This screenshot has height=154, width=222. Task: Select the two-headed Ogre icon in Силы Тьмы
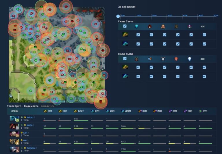[150, 59]
